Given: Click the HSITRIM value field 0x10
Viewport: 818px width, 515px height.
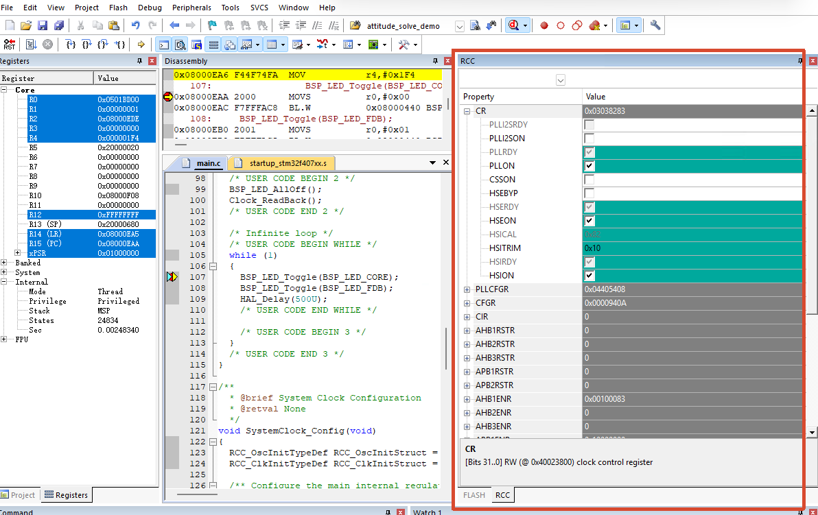Looking at the screenshot, I should 692,248.
